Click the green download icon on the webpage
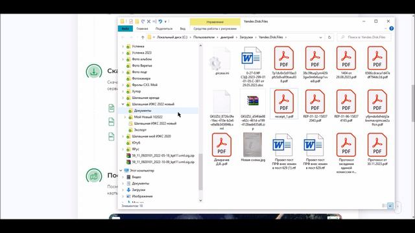Screen dimensions: 415x233 94,71
